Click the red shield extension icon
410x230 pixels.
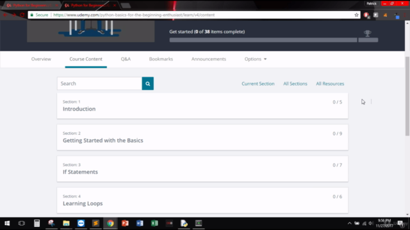coord(366,15)
